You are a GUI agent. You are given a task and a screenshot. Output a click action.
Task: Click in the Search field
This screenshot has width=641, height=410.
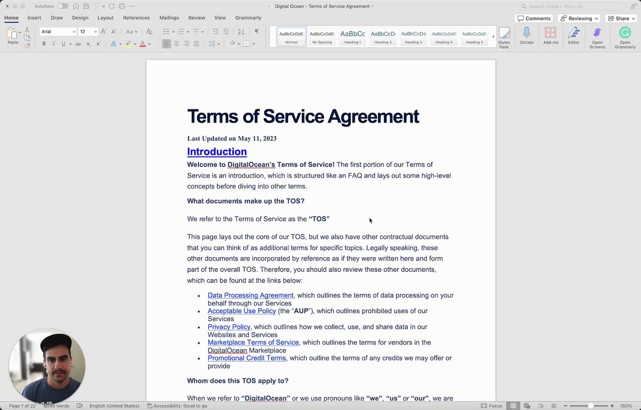tap(572, 6)
